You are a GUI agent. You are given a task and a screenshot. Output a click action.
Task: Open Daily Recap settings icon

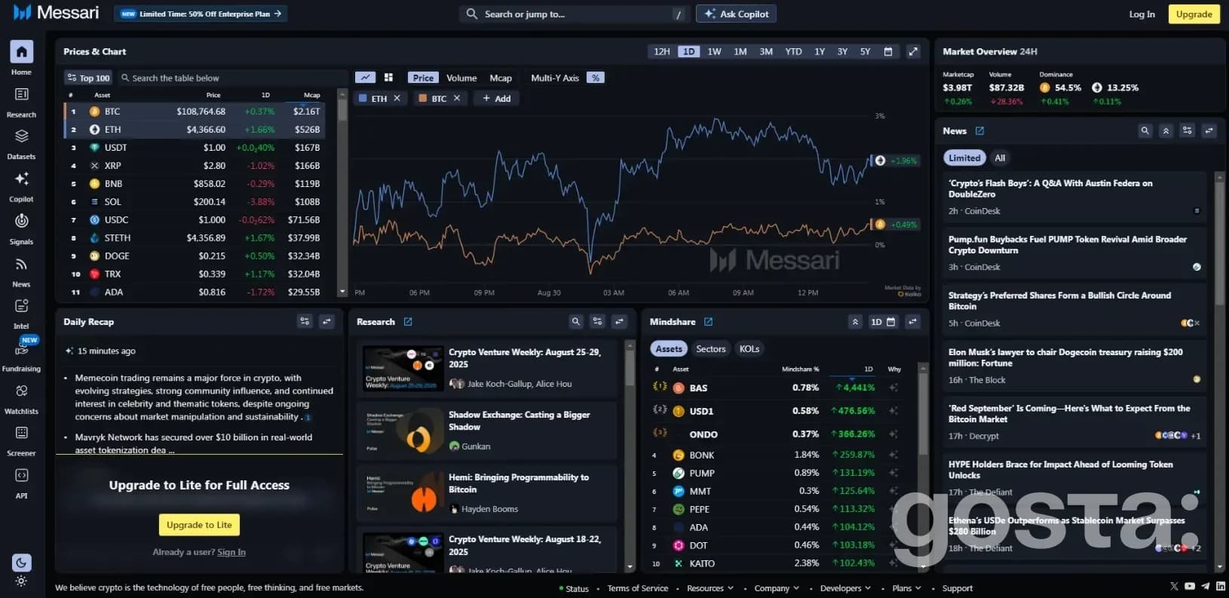pyautogui.click(x=305, y=321)
